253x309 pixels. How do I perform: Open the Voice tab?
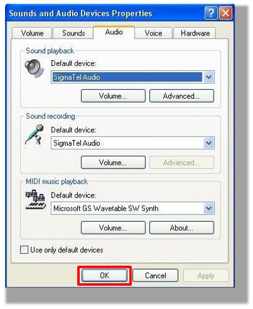pos(153,33)
